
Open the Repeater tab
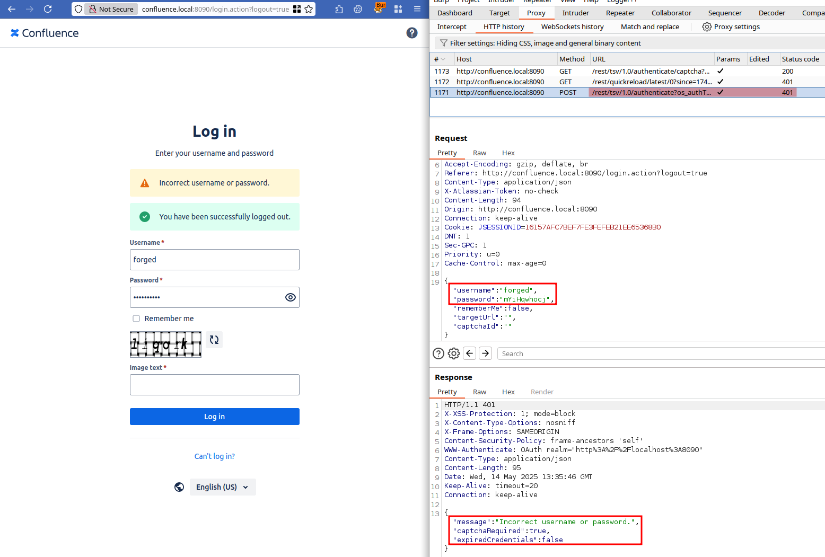620,13
